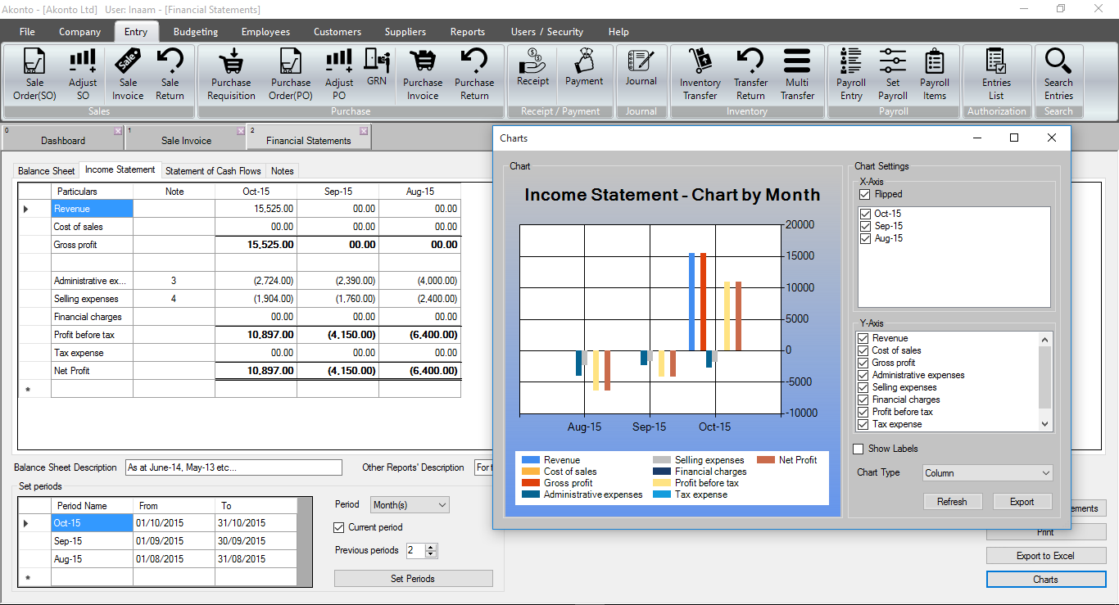Open the Budgeting menu tab
This screenshot has width=1119, height=605.
(195, 32)
